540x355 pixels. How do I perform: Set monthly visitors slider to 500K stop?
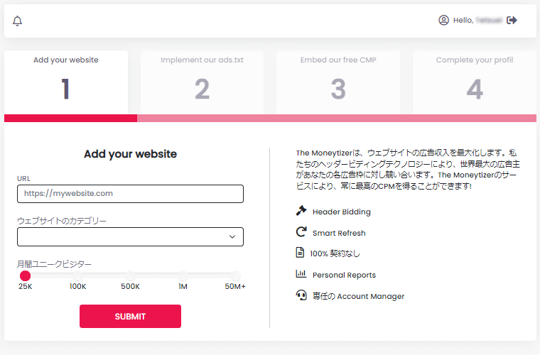tap(130, 275)
